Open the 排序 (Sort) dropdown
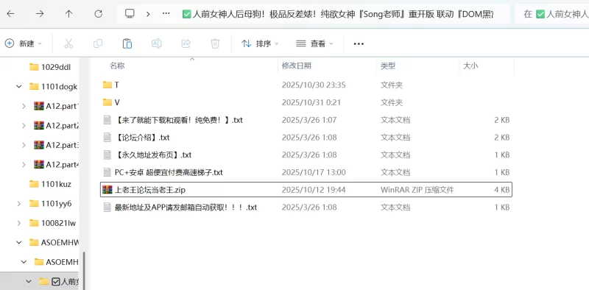 coord(260,43)
